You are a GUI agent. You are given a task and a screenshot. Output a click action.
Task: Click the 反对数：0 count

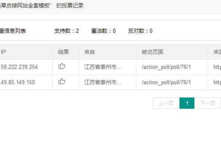click(140, 31)
